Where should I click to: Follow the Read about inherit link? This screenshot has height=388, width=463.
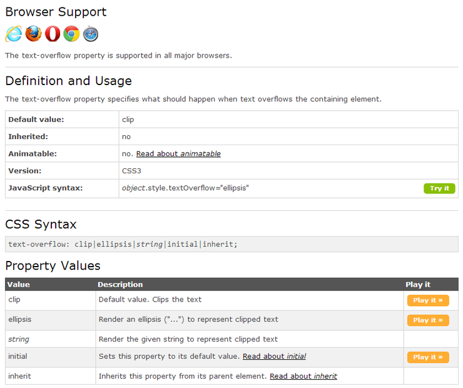click(303, 376)
